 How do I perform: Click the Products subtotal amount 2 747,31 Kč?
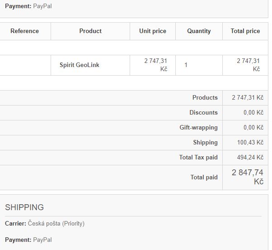248,98
